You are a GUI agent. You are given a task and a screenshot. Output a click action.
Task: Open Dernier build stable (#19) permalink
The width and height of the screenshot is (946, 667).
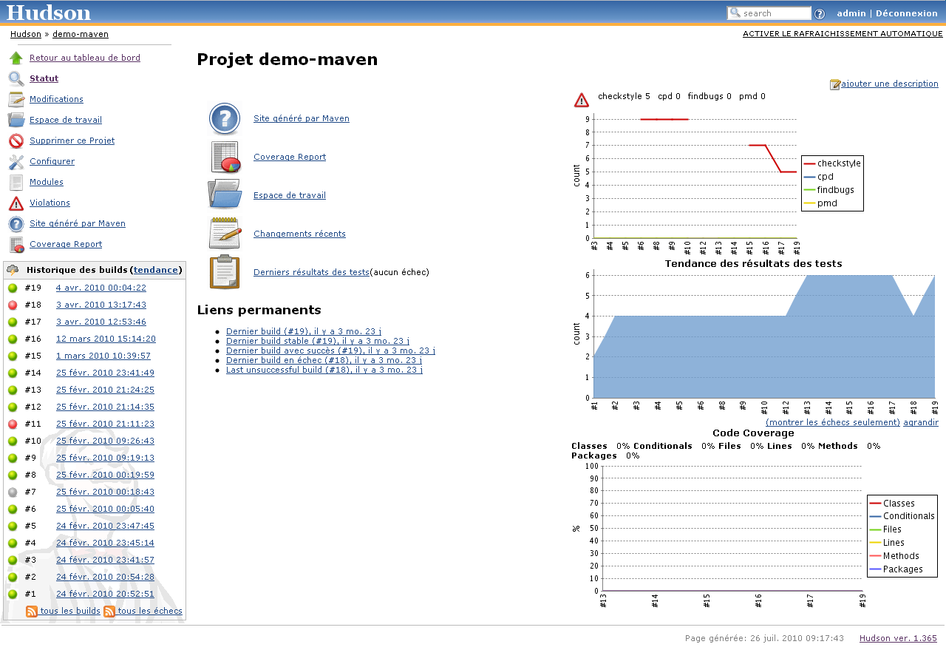pos(317,341)
